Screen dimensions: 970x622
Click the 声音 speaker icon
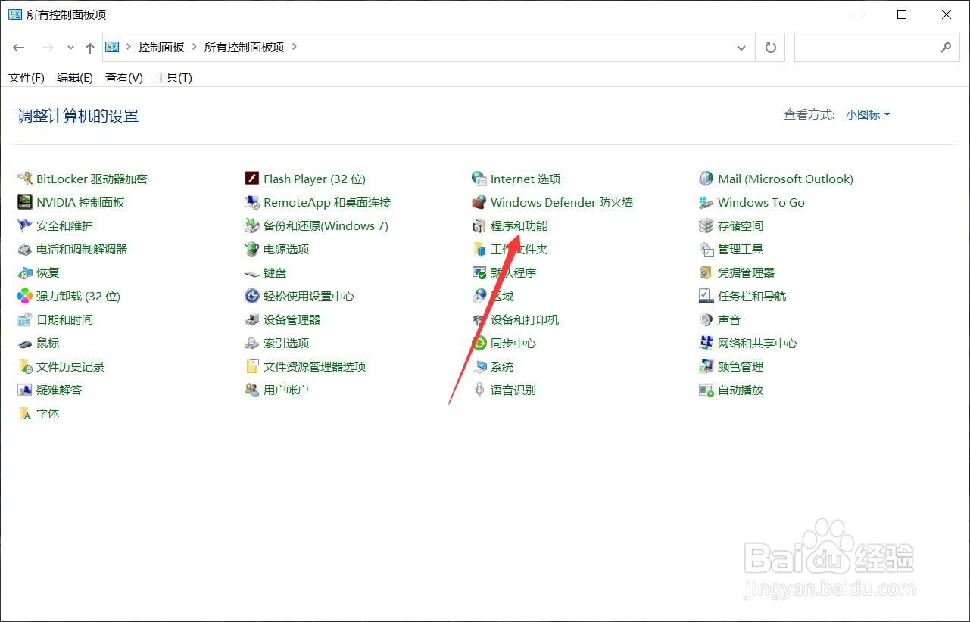706,319
